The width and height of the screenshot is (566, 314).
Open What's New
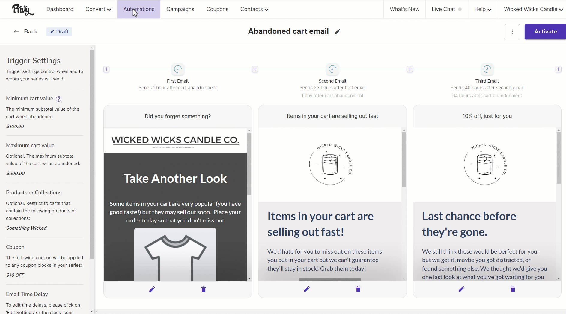click(x=404, y=9)
